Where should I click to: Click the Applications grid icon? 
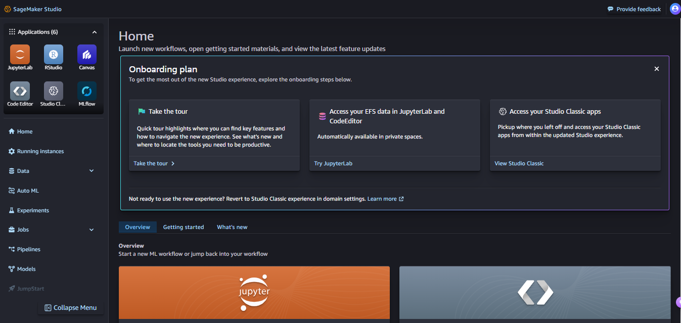pos(12,32)
